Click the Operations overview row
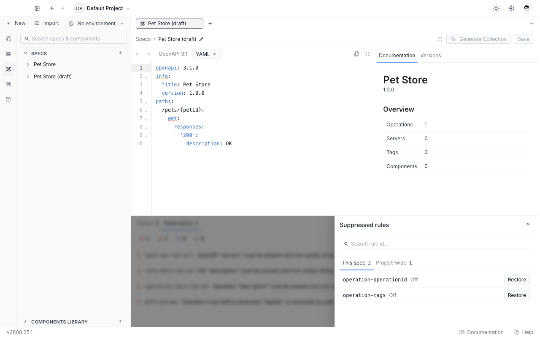This screenshot has height=337, width=540. (x=457, y=125)
